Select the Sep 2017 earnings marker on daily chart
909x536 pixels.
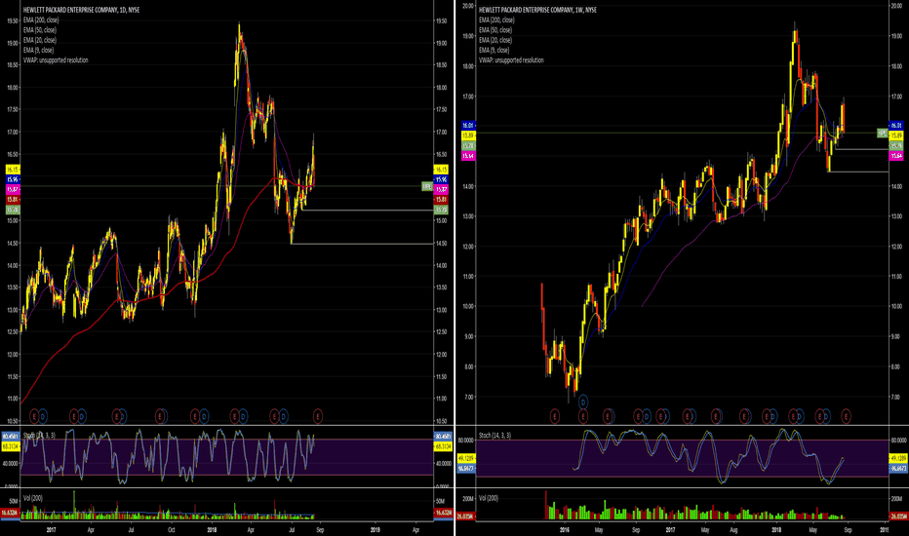click(159, 416)
